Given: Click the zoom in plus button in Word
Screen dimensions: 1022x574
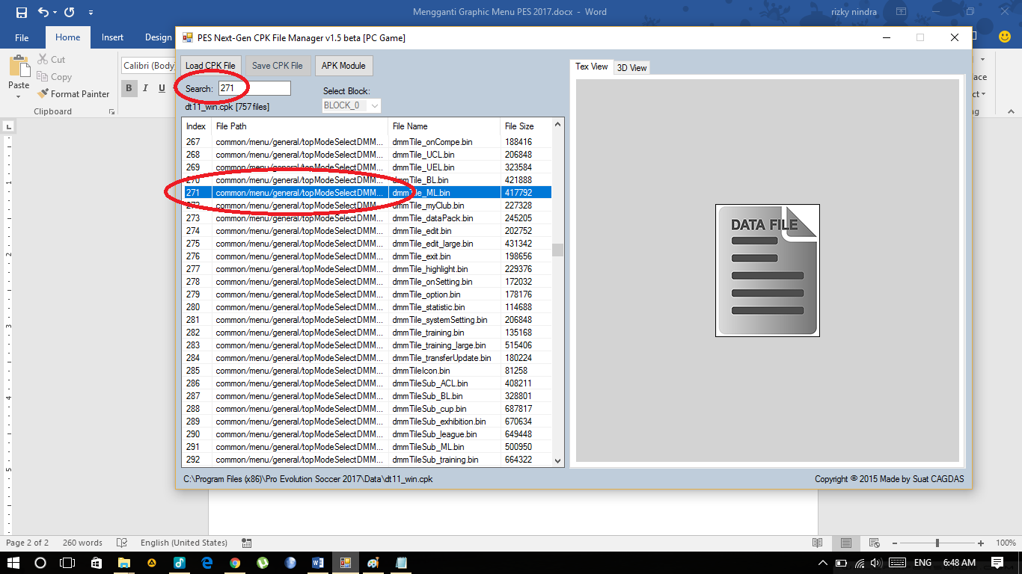Looking at the screenshot, I should click(x=981, y=543).
